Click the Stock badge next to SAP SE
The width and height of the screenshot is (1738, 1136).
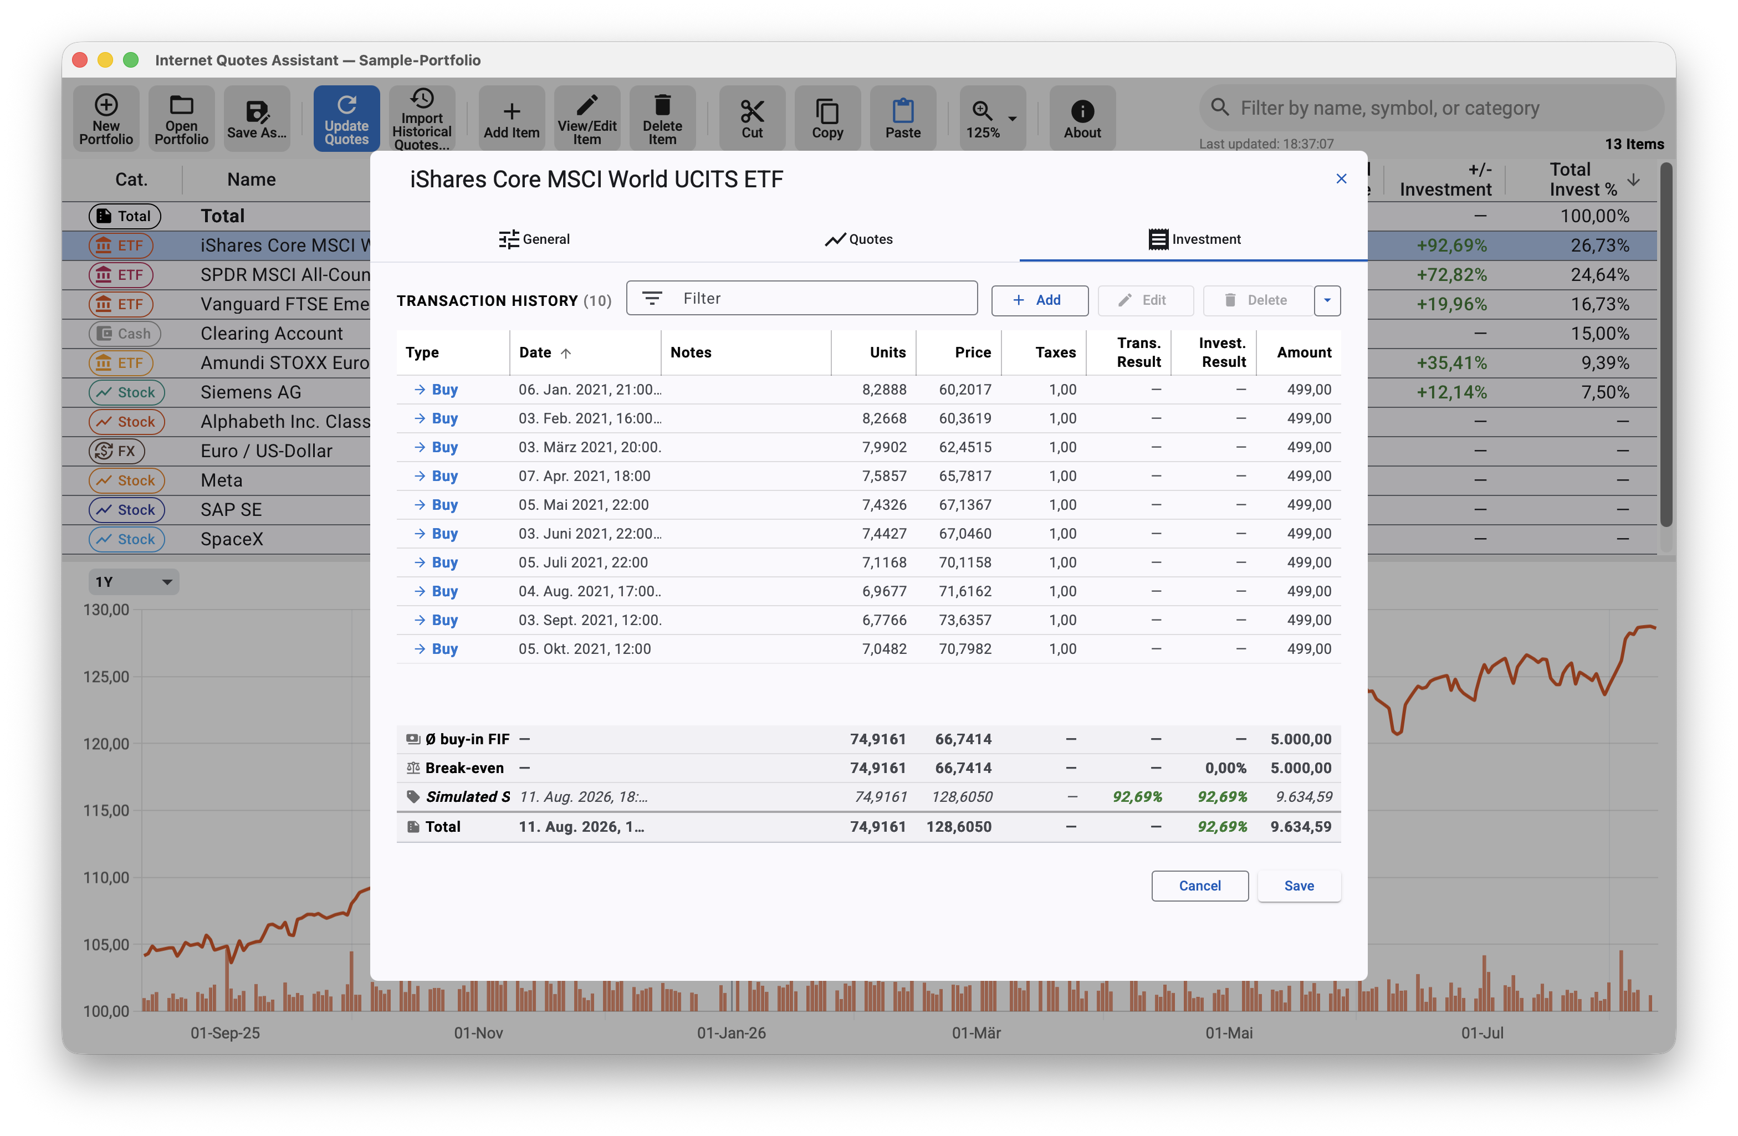(126, 510)
